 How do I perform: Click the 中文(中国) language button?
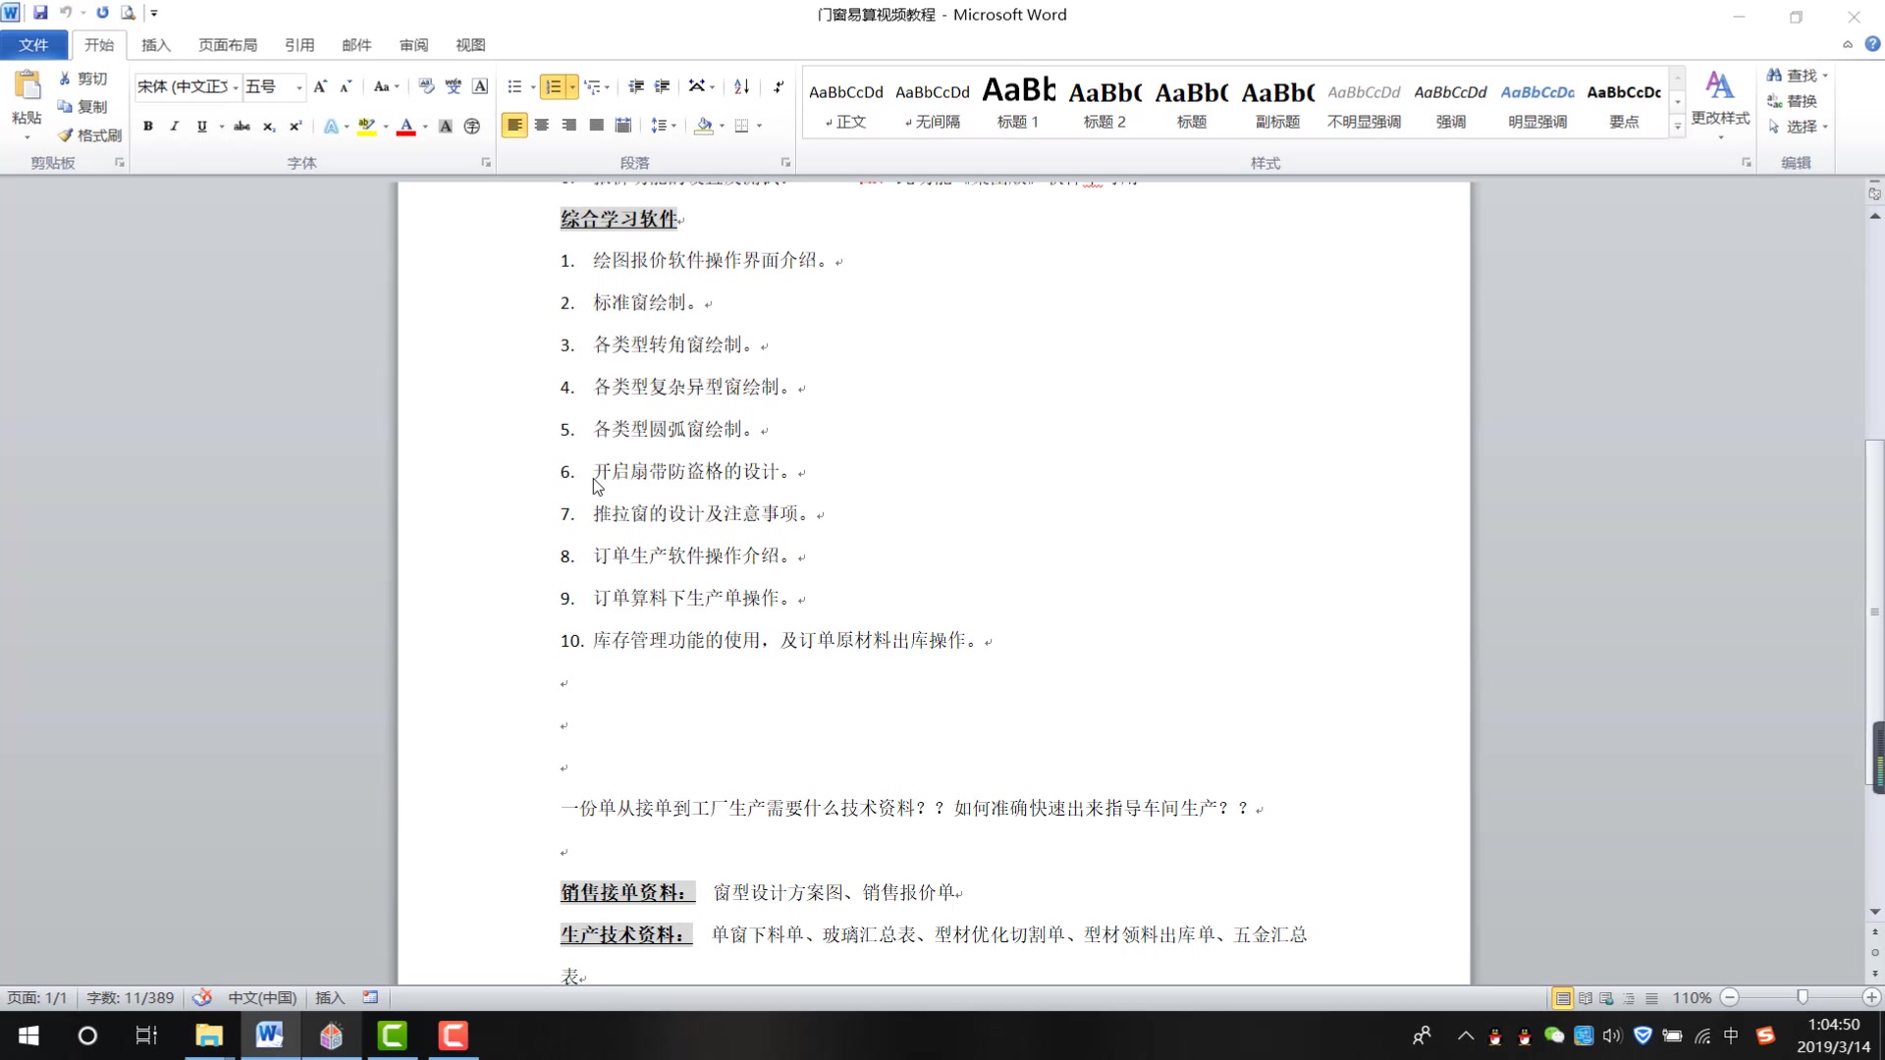(x=262, y=998)
